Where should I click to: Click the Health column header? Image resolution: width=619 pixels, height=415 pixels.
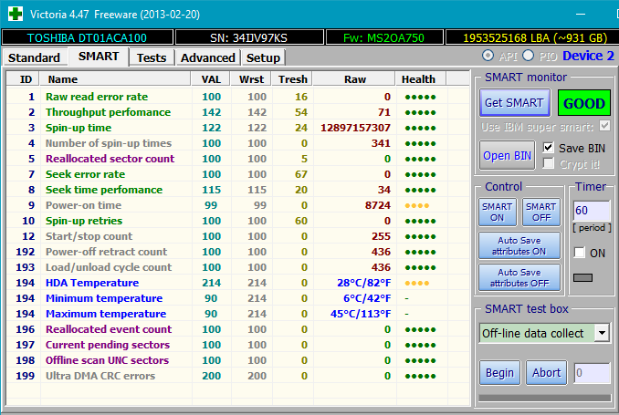[x=421, y=79]
